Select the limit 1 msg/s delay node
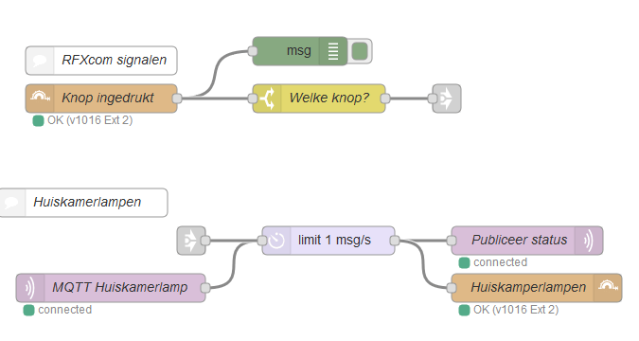This screenshot has width=639, height=341. [x=328, y=241]
